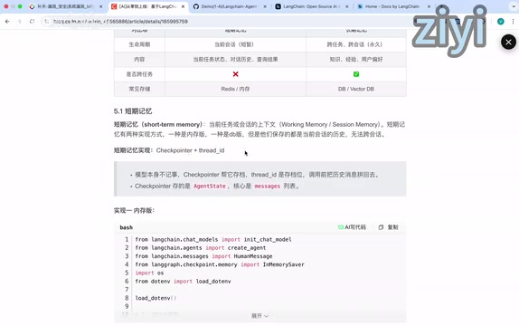Click code line importing load_dotenv
This screenshot has width=519, height=326.
point(183,282)
